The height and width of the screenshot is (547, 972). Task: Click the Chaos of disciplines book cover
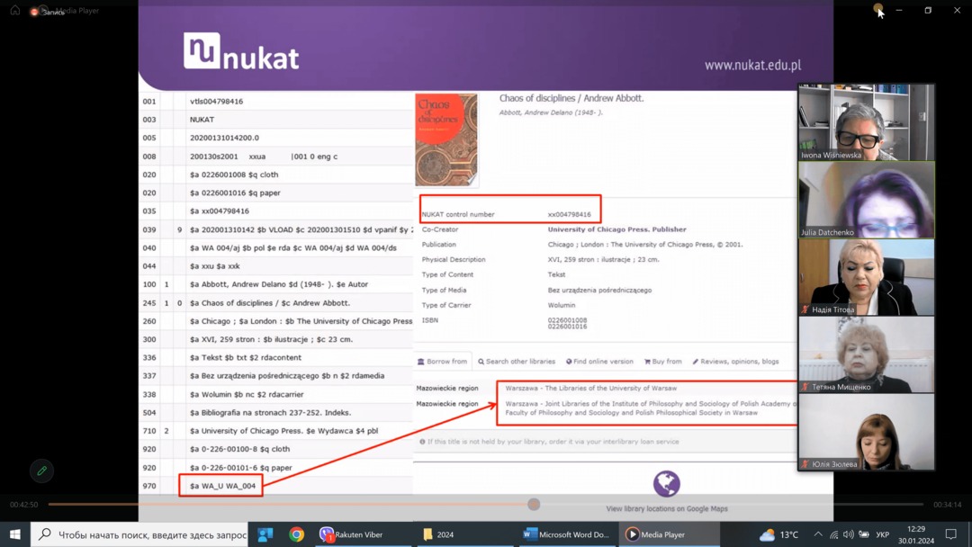(x=446, y=140)
